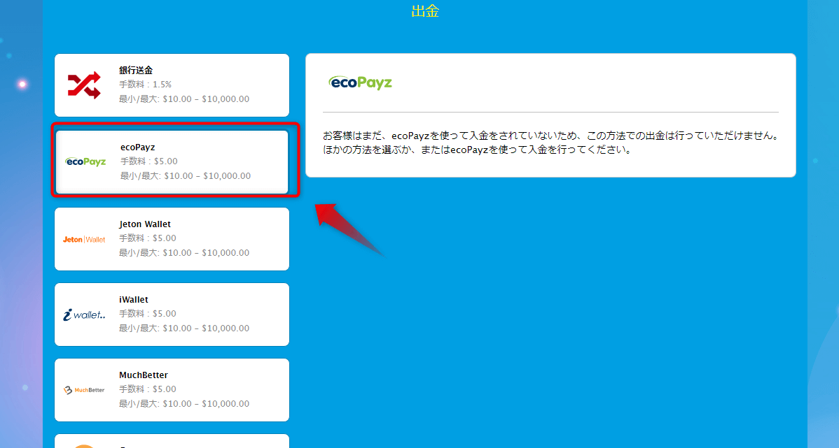Click the iWallet fee text

pyautogui.click(x=147, y=313)
